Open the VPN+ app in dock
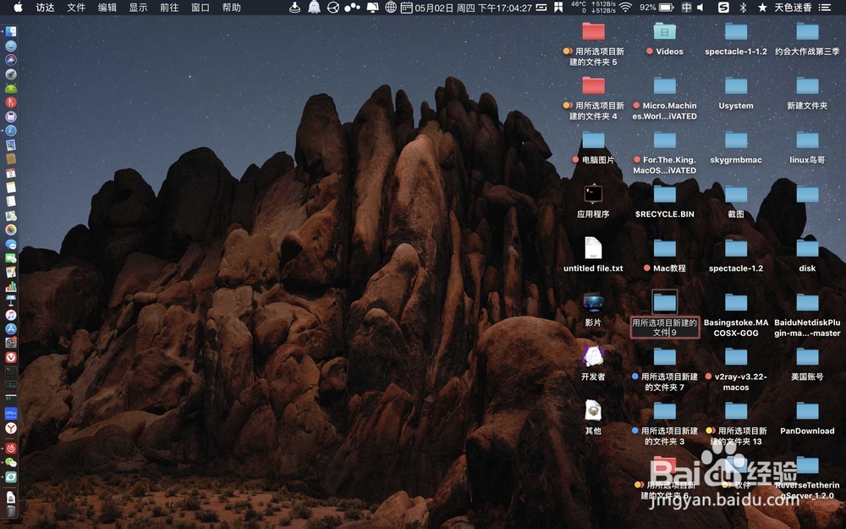 click(x=11, y=414)
